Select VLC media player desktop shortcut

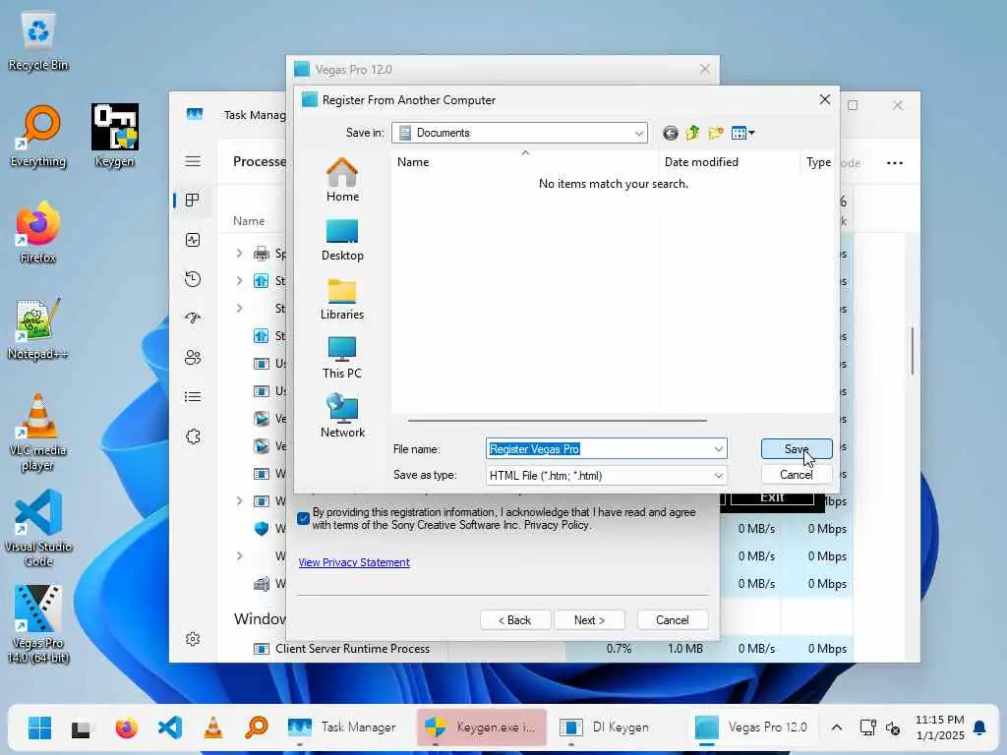pos(38,433)
